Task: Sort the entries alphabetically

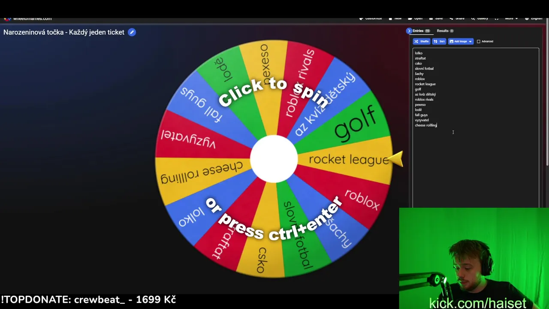Action: coord(439,41)
